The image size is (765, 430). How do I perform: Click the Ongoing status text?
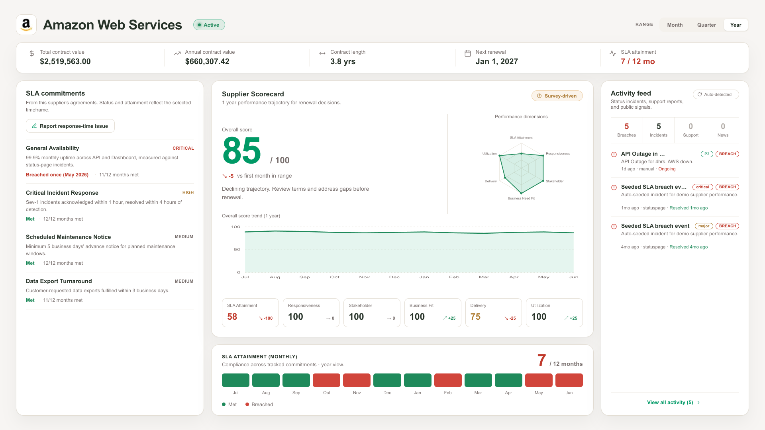click(x=667, y=169)
